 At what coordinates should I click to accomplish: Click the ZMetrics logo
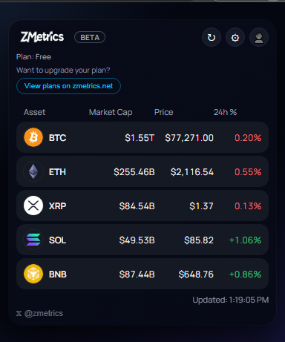point(42,37)
